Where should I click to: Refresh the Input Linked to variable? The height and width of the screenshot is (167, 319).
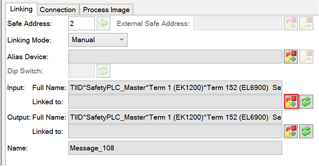point(306,102)
